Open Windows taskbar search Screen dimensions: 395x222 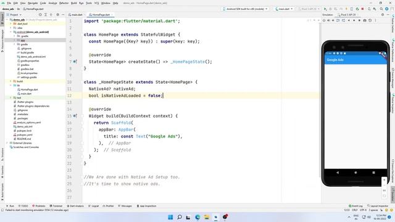(180, 217)
